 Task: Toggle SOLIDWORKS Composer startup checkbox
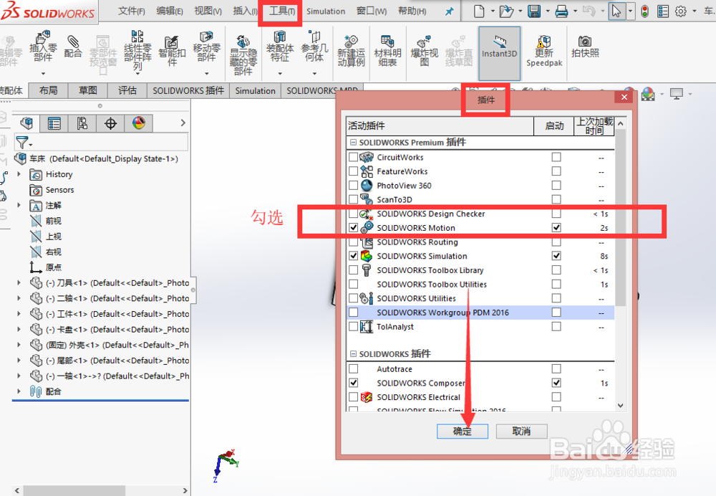coord(556,383)
